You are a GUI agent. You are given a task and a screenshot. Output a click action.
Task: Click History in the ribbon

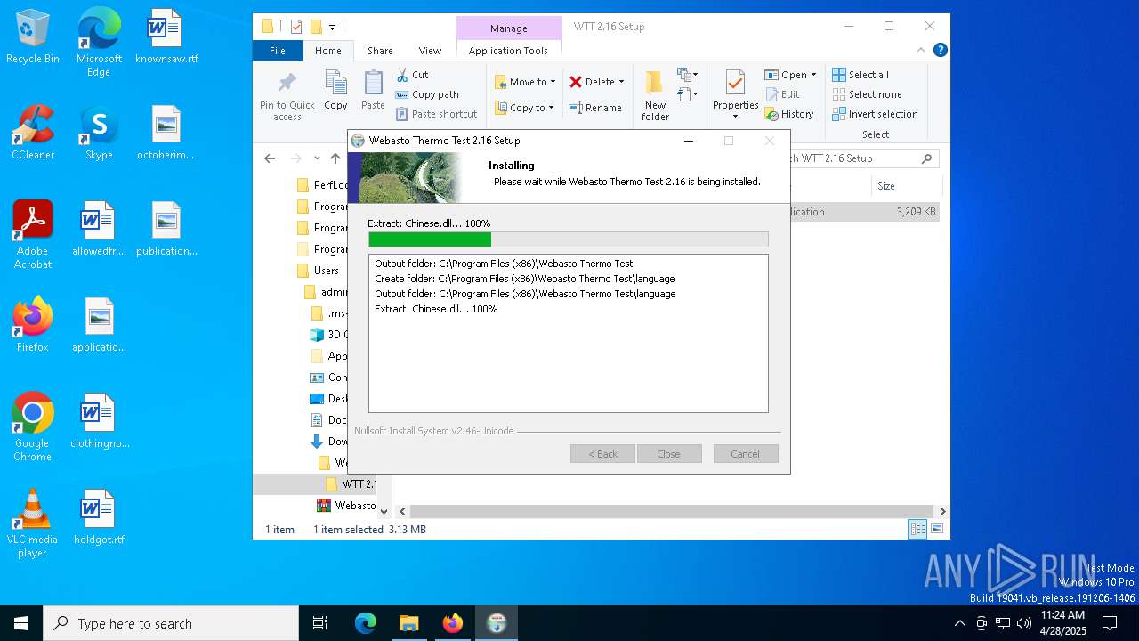(x=789, y=114)
